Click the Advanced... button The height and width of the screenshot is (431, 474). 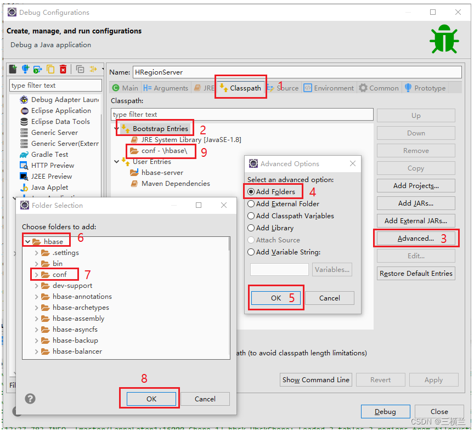(x=416, y=238)
